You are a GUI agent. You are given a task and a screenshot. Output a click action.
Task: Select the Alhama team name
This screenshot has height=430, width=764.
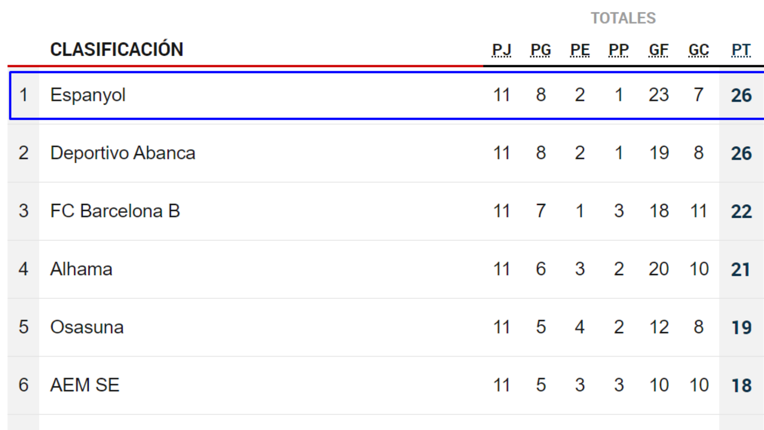[81, 269]
